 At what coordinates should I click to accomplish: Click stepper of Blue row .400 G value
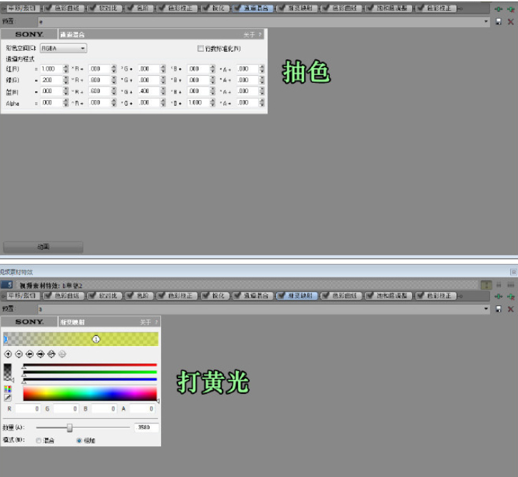click(162, 91)
